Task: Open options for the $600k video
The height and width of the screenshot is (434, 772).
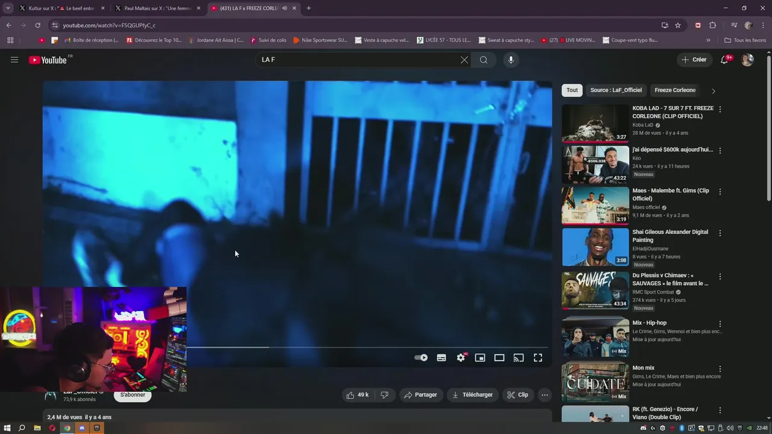Action: tap(720, 150)
